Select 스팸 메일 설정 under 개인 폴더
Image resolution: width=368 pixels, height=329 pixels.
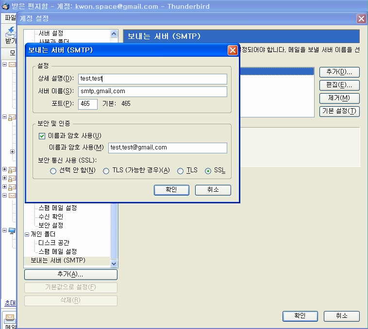coord(58,252)
